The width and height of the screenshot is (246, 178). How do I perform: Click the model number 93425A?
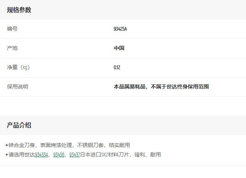120,29
